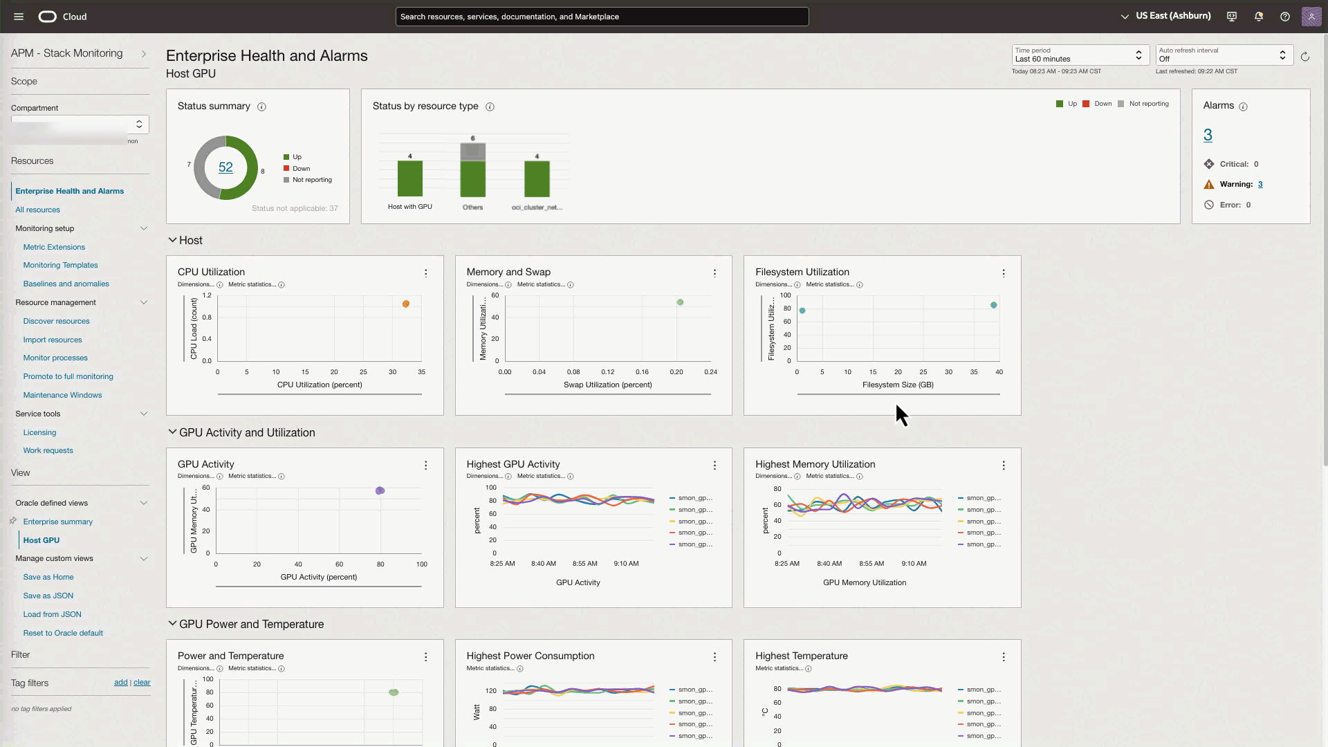Open the 3 warning alarms link

pos(1260,184)
